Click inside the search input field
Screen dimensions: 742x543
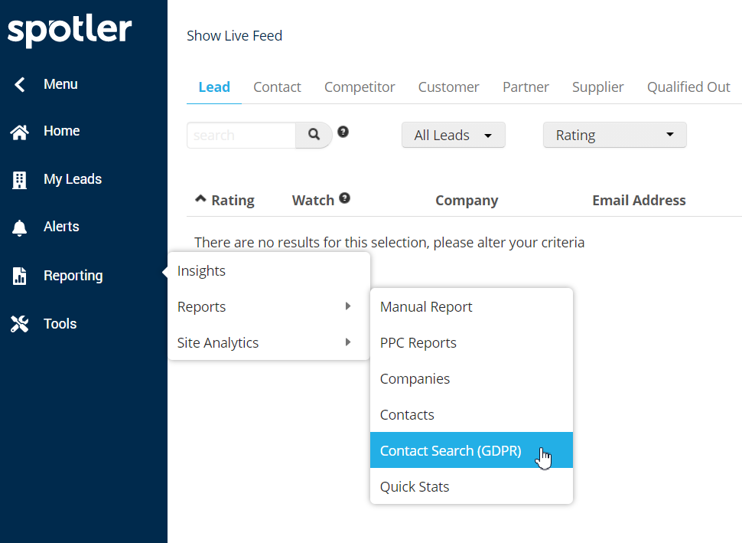[x=241, y=135]
